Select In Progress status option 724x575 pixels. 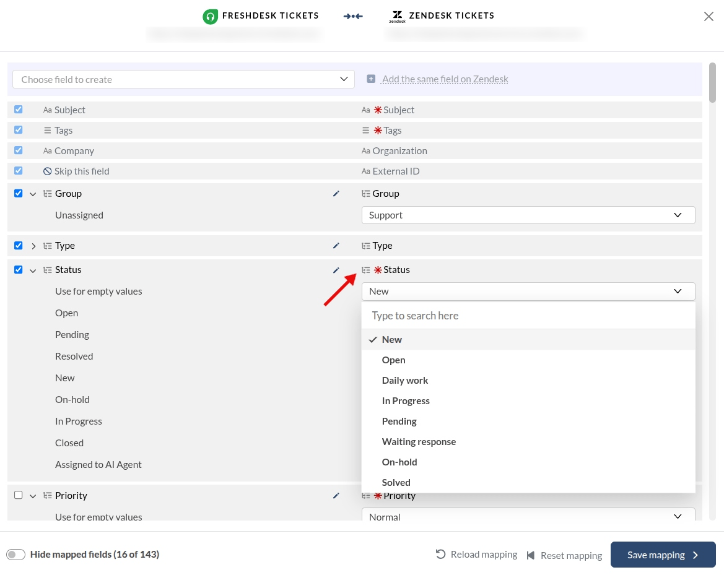pos(528,400)
